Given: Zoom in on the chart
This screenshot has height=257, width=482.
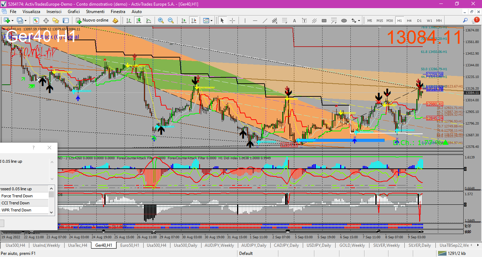Looking at the screenshot, I should coord(161,20).
